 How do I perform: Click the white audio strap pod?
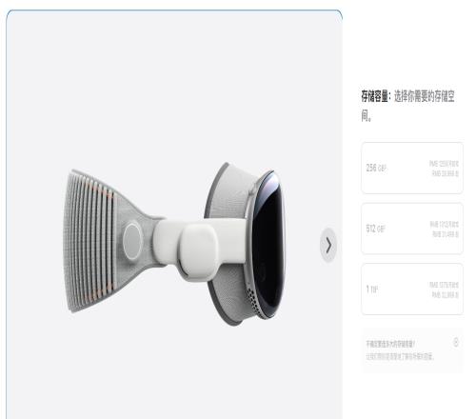click(199, 252)
